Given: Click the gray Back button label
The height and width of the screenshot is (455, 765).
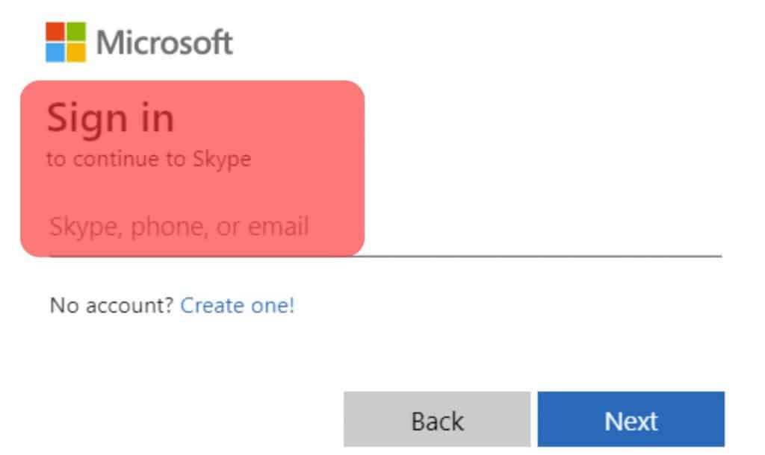Looking at the screenshot, I should click(436, 421).
